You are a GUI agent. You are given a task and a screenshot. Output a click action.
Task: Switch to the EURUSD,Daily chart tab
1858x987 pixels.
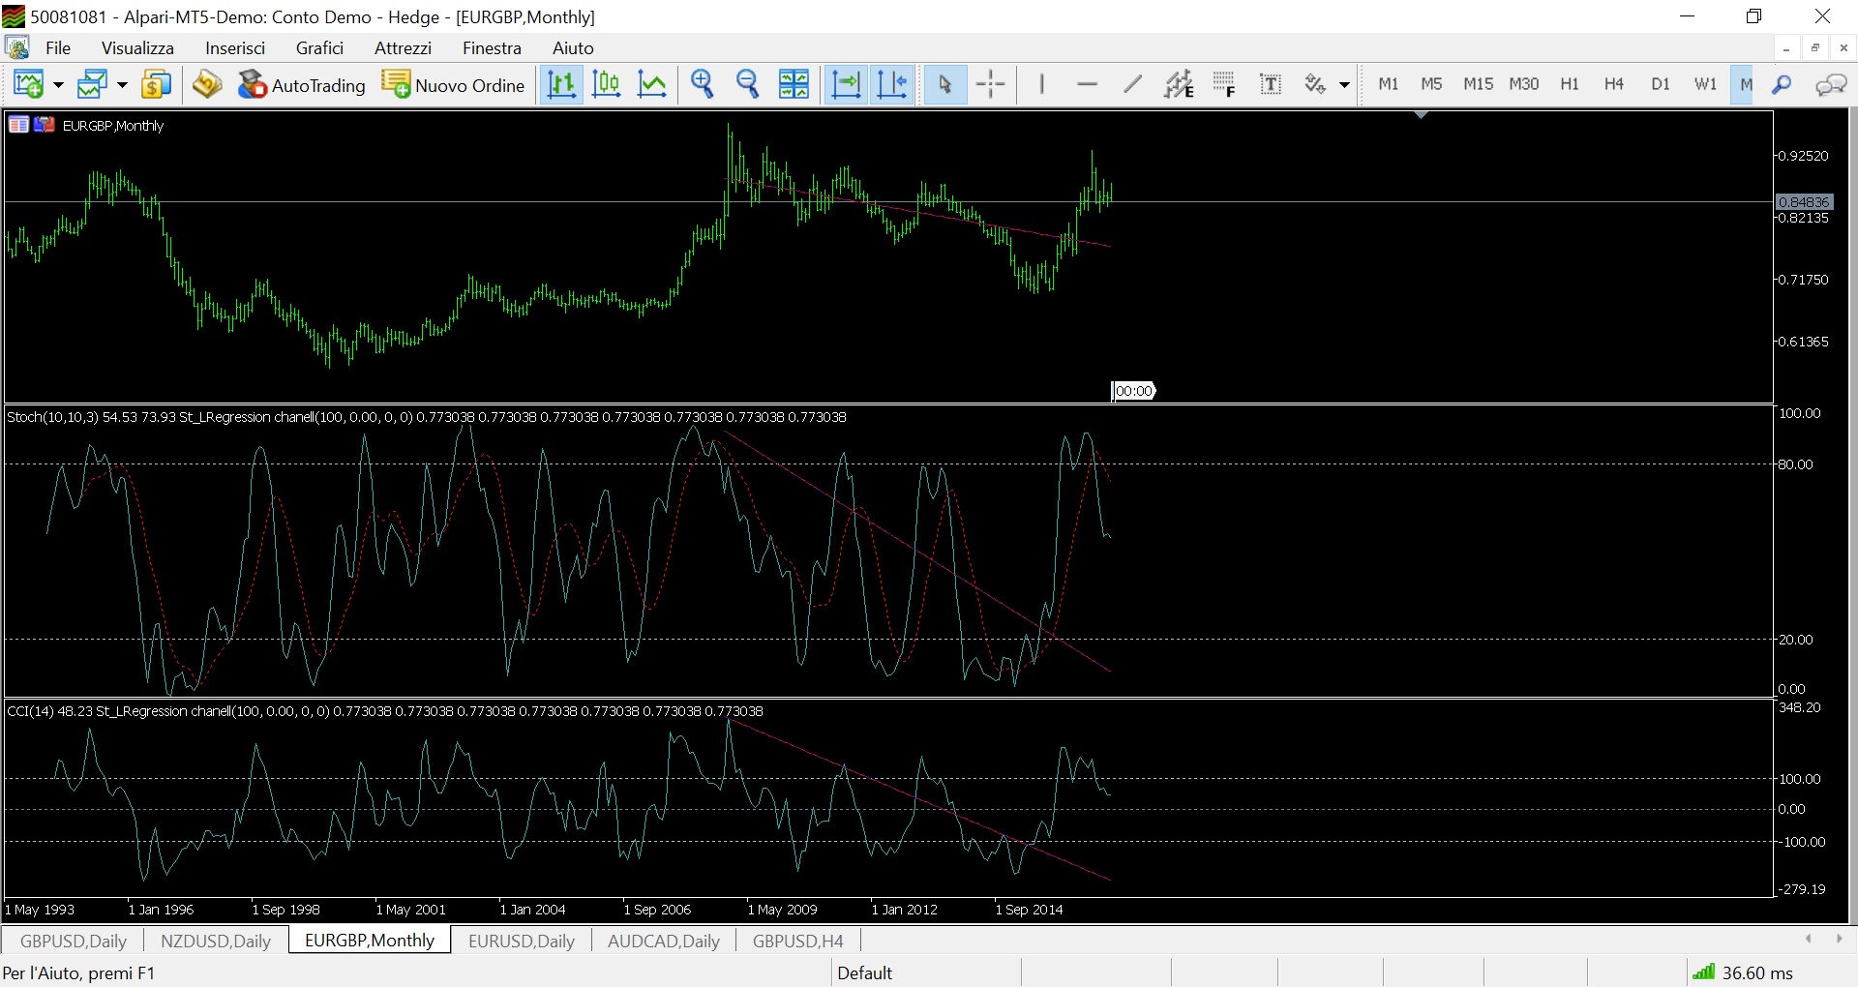521,941
